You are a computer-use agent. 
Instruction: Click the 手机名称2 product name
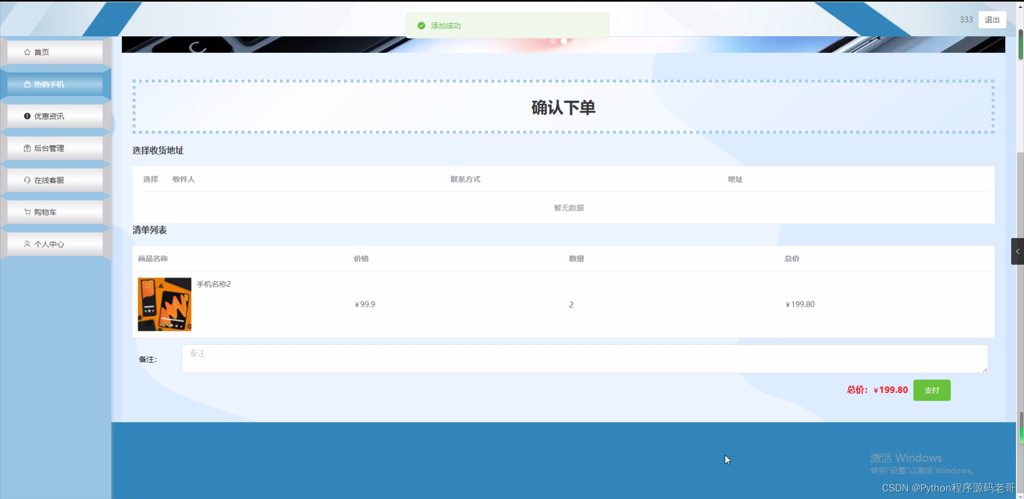[x=213, y=284]
